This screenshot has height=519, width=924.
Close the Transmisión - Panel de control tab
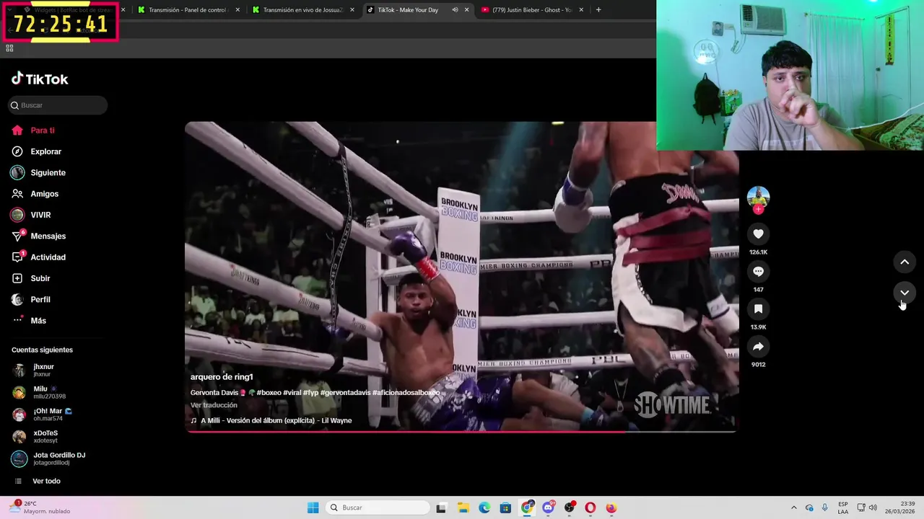click(x=237, y=10)
